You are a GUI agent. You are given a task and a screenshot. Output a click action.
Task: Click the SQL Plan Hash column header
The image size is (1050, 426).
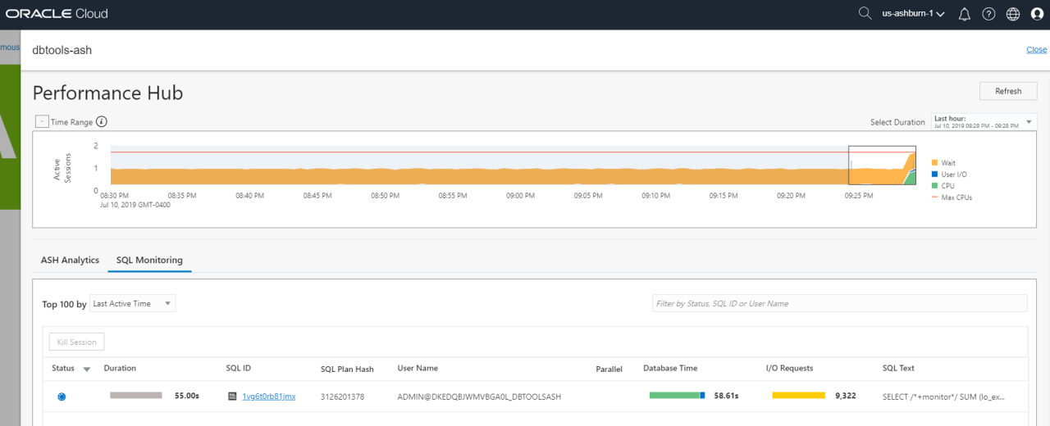[x=347, y=369]
